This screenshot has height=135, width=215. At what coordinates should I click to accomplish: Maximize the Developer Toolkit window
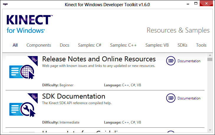196,4
